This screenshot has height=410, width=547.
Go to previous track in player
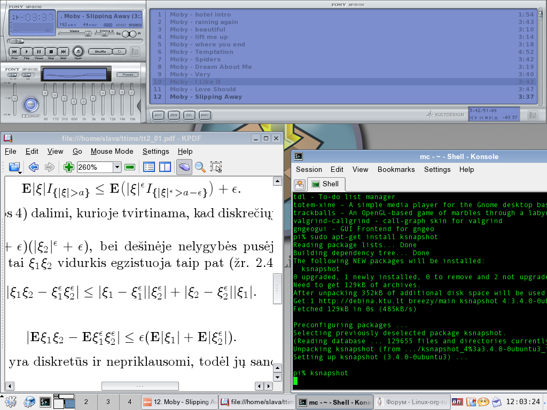(14, 52)
